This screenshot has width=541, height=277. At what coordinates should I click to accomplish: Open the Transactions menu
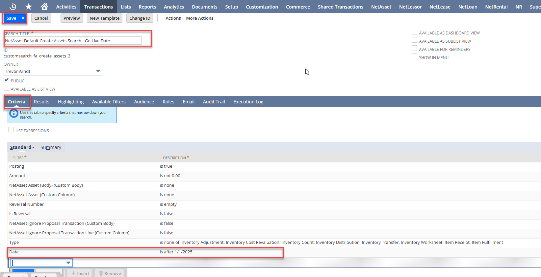(x=98, y=7)
